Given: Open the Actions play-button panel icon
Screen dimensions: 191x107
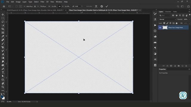Looking at the screenshot, I should [x=155, y=25].
